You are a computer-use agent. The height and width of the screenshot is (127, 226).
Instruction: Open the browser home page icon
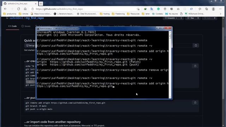25,9
